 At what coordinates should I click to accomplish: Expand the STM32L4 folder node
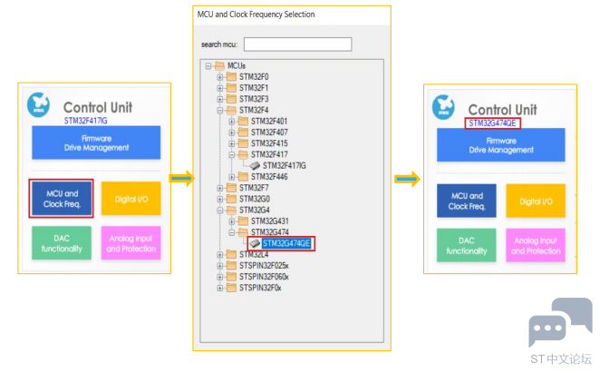(220, 254)
